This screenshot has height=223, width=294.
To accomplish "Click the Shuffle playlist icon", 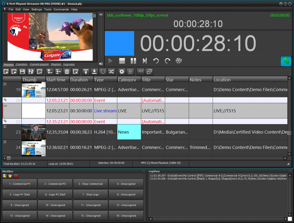I will point(111,71).
